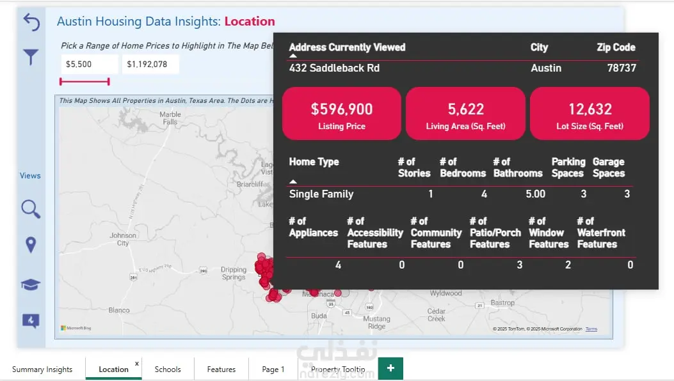This screenshot has width=674, height=381.
Task: Open the graduation cap schools view
Action: pos(31,284)
